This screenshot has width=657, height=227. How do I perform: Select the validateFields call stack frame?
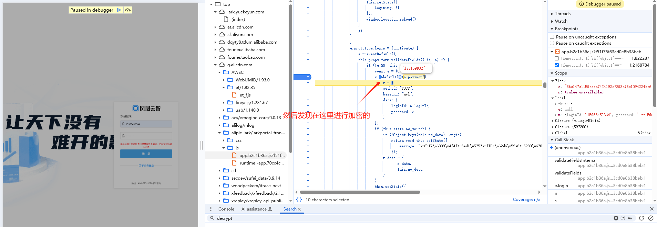click(x=600, y=175)
